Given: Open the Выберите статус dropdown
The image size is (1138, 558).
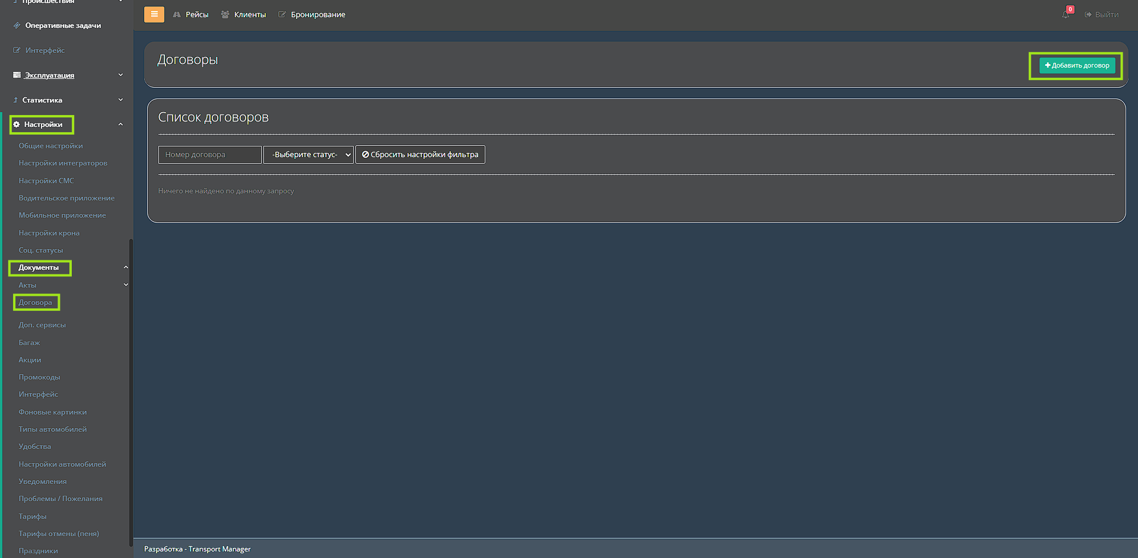Looking at the screenshot, I should (x=308, y=155).
